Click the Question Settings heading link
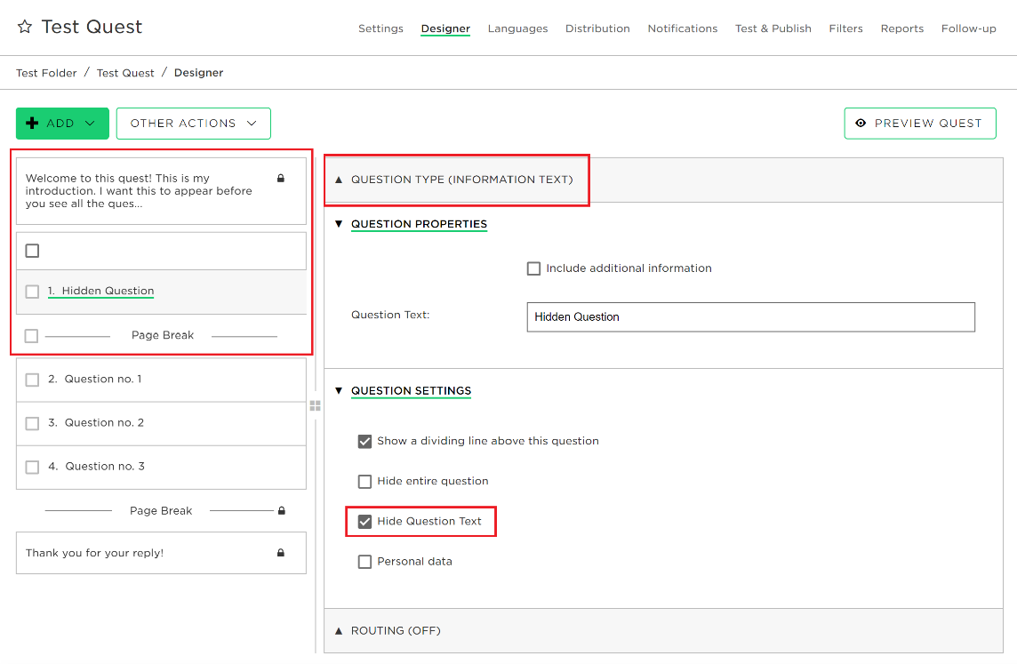 (412, 391)
